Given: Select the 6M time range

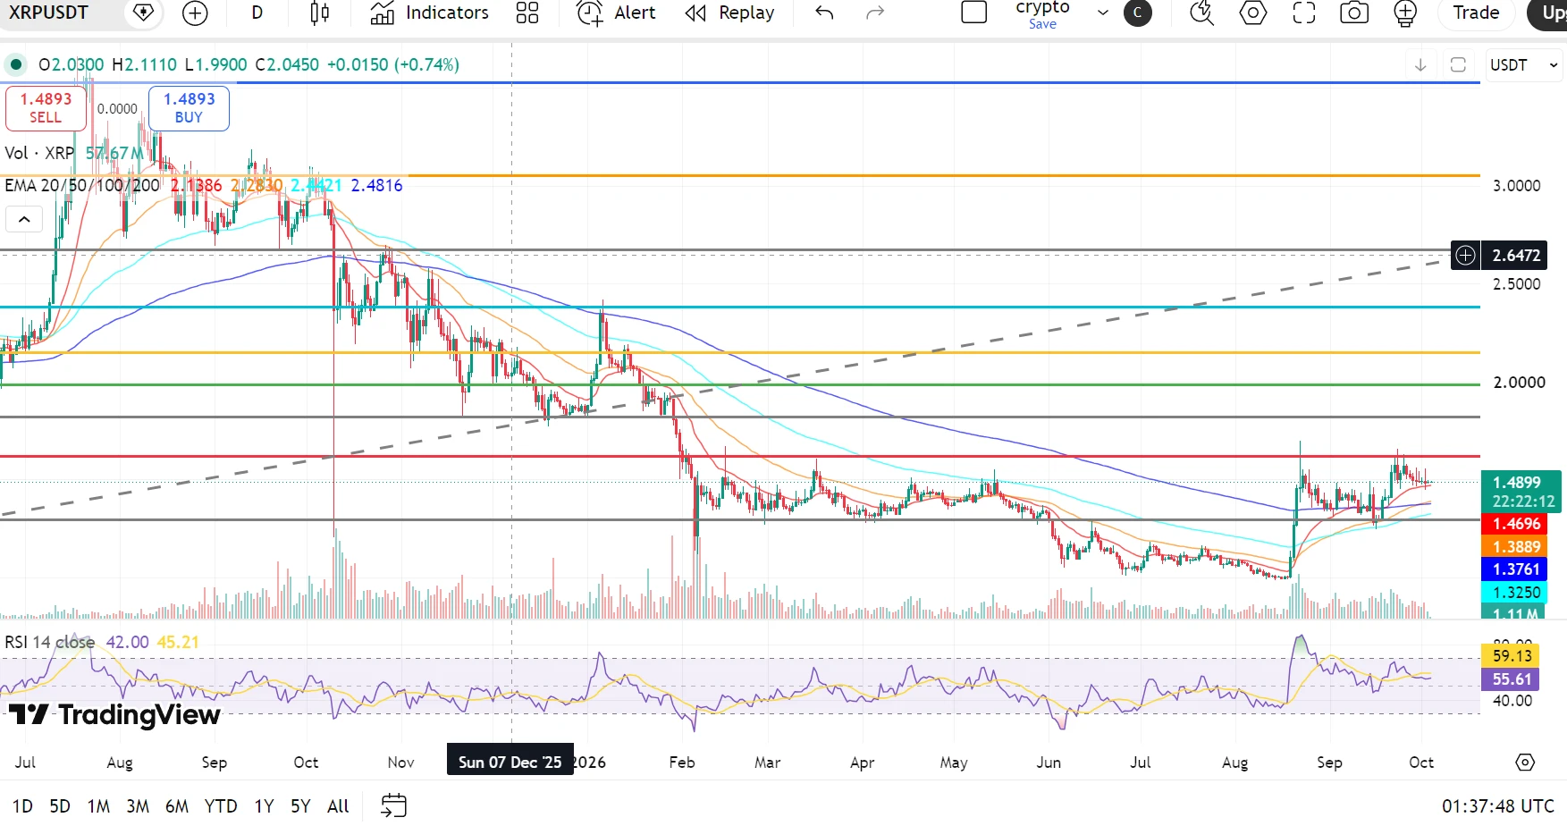Looking at the screenshot, I should [x=177, y=806].
